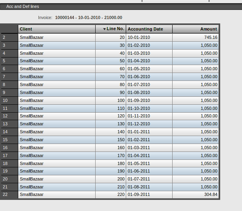Select row number 22 header
Viewport: 242px width, 211px height.
tap(10, 194)
